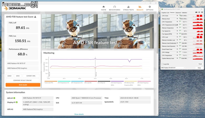
Task: Toggle GPU Temperature legend series in Monitoring
Action: pyautogui.click(x=78, y=82)
